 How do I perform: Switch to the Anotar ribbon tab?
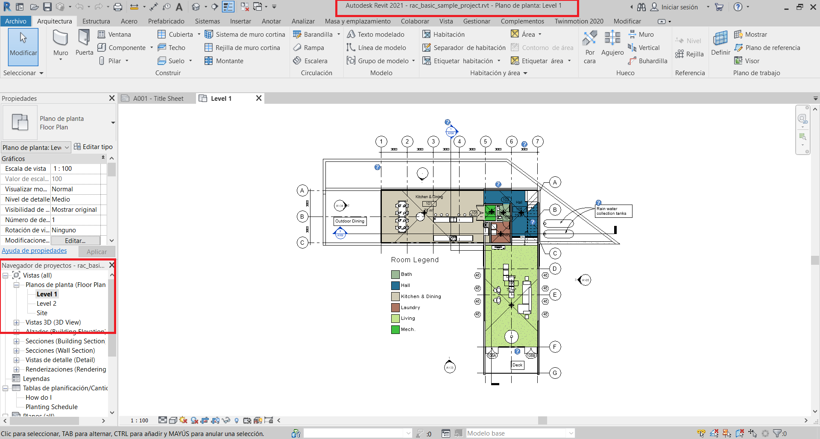[271, 21]
